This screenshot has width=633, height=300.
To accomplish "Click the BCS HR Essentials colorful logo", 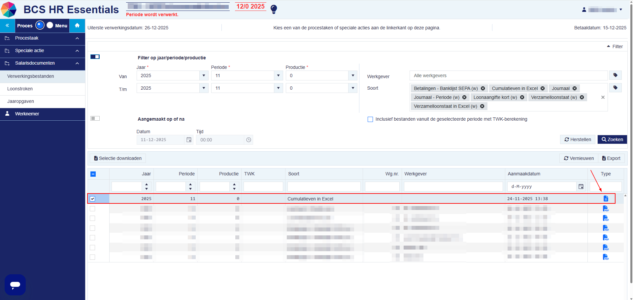I will [9, 9].
